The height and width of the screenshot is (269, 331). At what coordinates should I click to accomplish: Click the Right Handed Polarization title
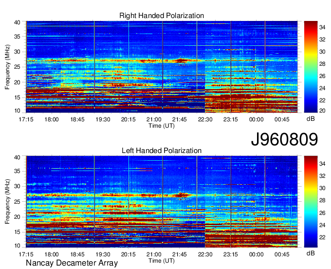(162, 16)
